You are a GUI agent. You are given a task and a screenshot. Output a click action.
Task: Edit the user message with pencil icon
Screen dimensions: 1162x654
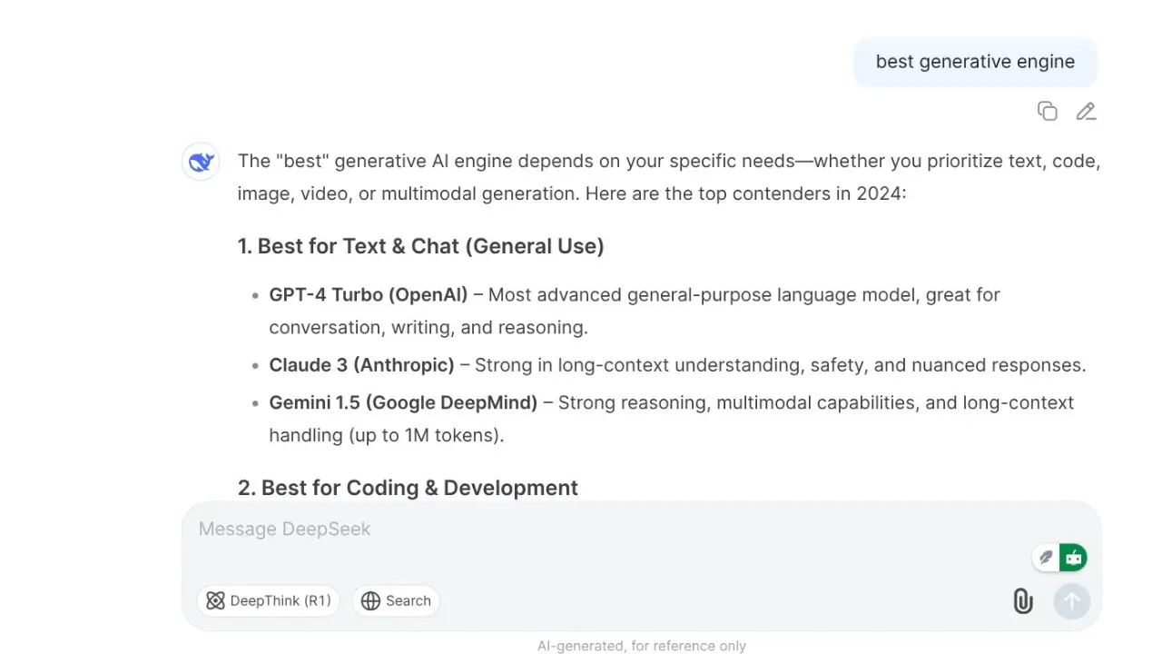(1086, 111)
